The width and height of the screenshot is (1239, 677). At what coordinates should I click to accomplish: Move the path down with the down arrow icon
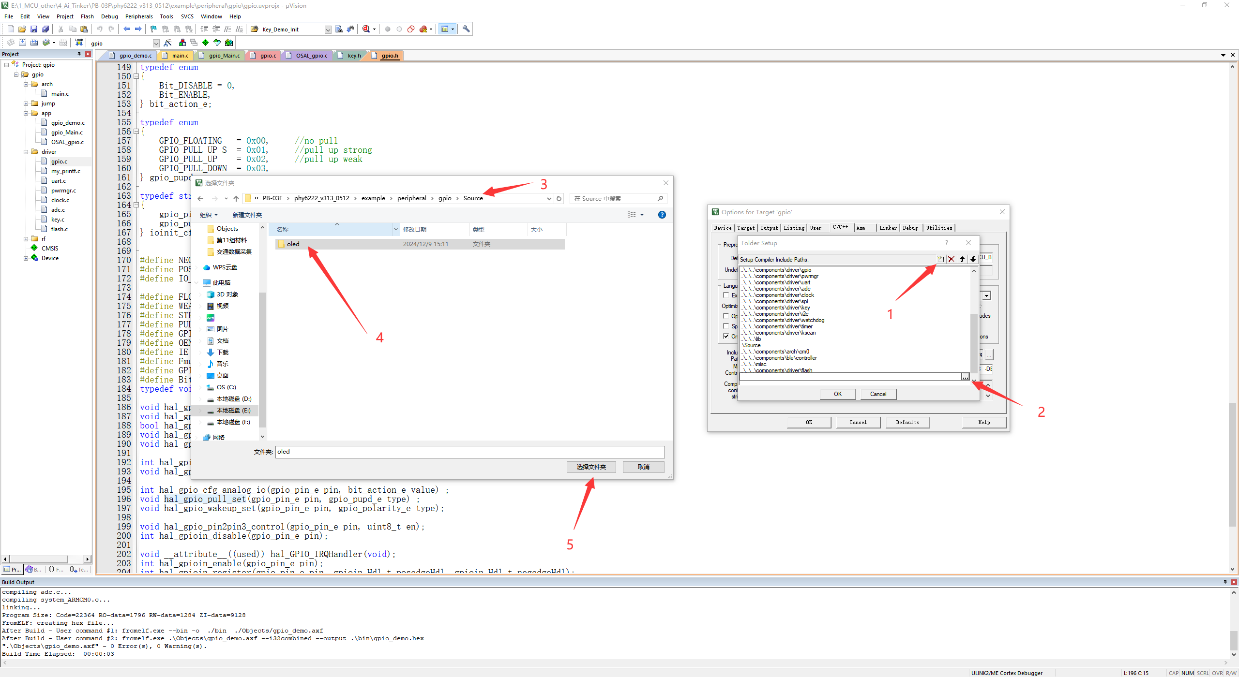tap(973, 259)
